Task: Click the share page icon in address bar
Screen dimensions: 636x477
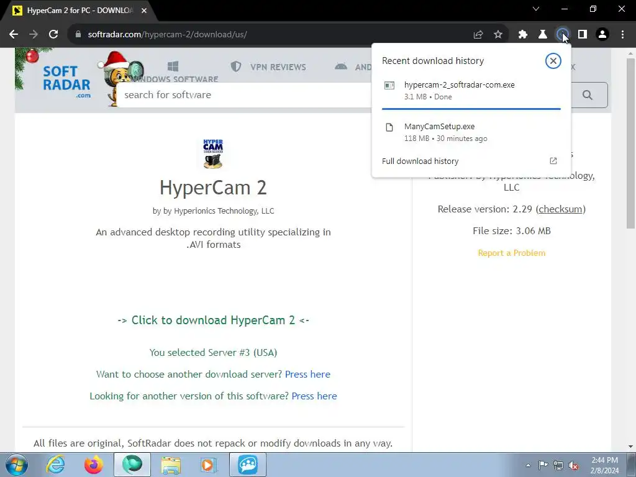Action: [478, 35]
